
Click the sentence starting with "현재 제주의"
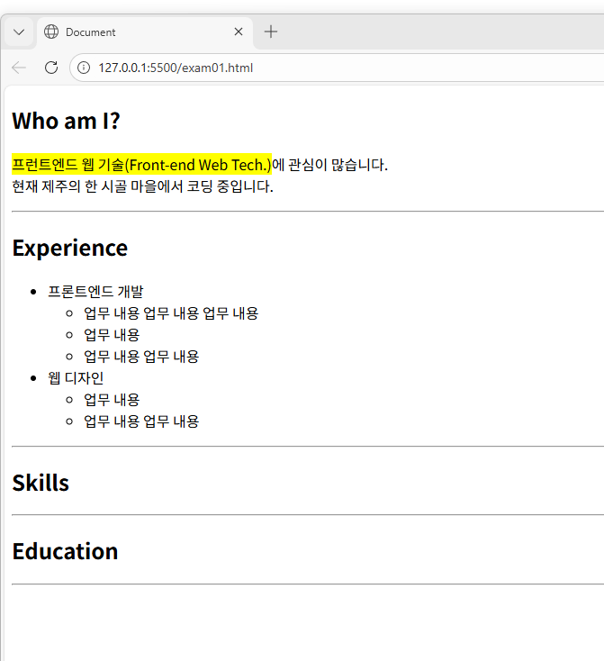142,186
